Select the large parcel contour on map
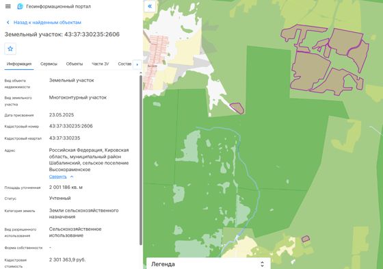Viewport: 383px width, 269px height. tap(311, 71)
